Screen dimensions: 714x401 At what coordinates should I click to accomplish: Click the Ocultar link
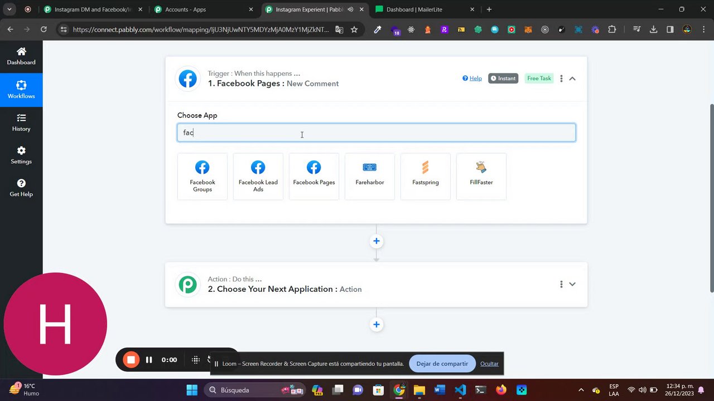pos(489,364)
